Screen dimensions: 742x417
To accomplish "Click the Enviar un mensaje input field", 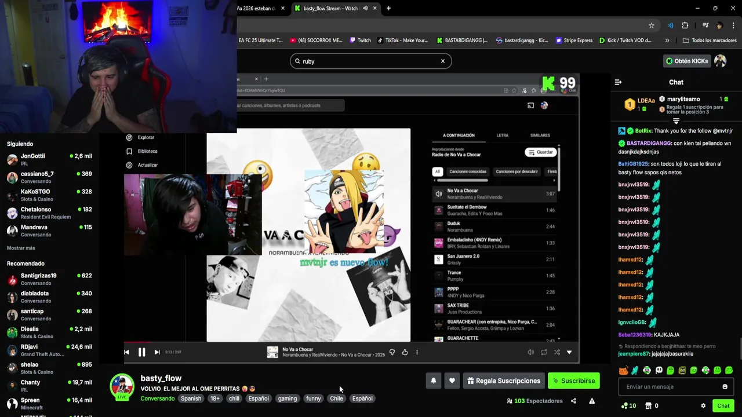I will [676, 387].
